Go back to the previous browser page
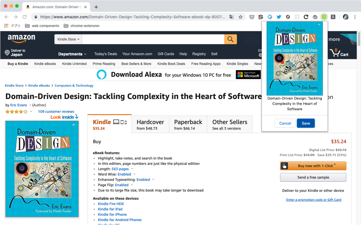 coord(7,17)
